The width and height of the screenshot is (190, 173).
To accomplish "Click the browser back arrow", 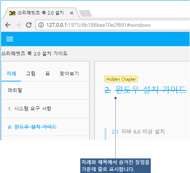I will pyautogui.click(x=8, y=25).
